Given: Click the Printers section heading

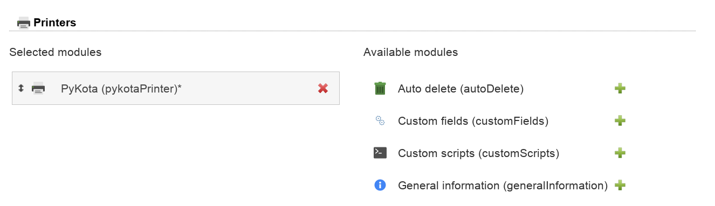Looking at the screenshot, I should 54,23.
